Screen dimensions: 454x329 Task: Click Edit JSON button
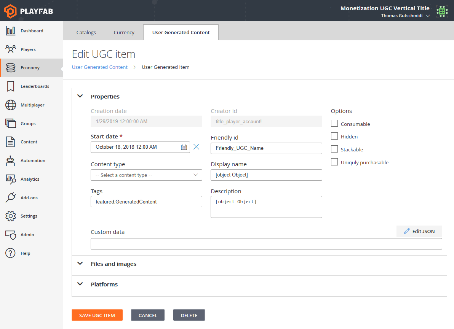pyautogui.click(x=419, y=231)
